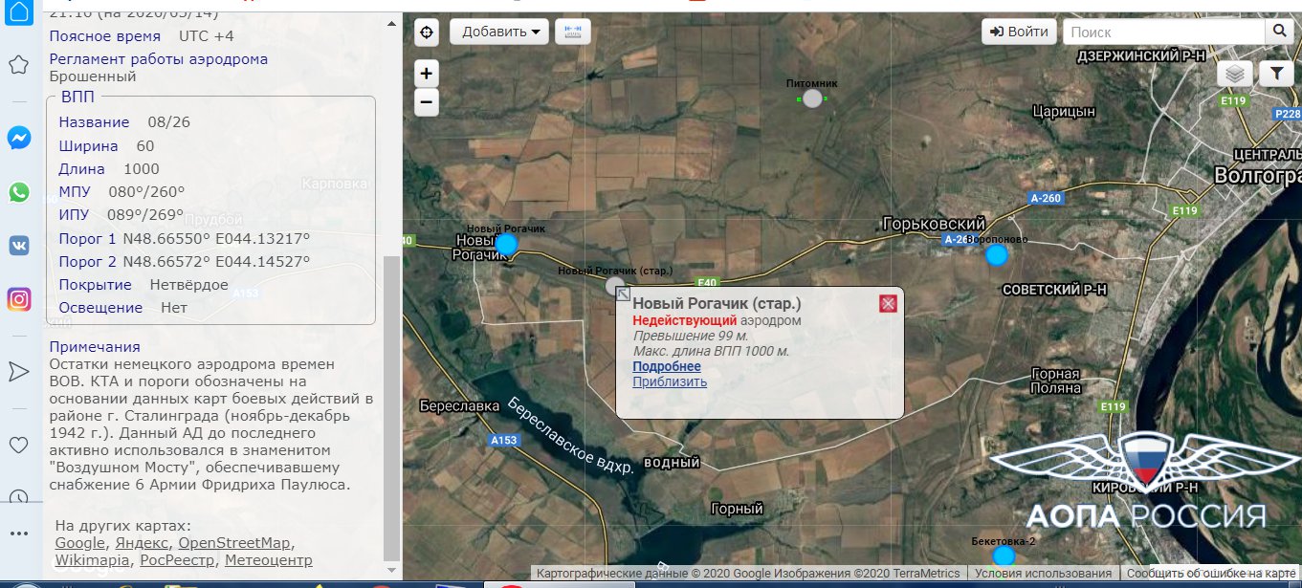Open the paper-plane send icon in the sidebar
Image resolution: width=1302 pixels, height=588 pixels.
[x=18, y=372]
